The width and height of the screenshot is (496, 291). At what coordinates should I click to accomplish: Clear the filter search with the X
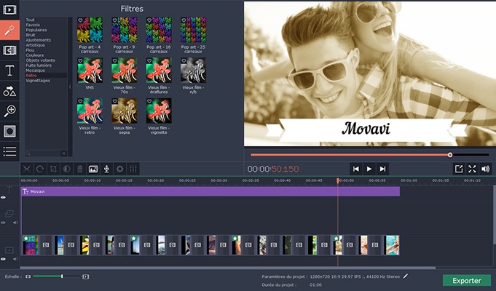tap(63, 154)
